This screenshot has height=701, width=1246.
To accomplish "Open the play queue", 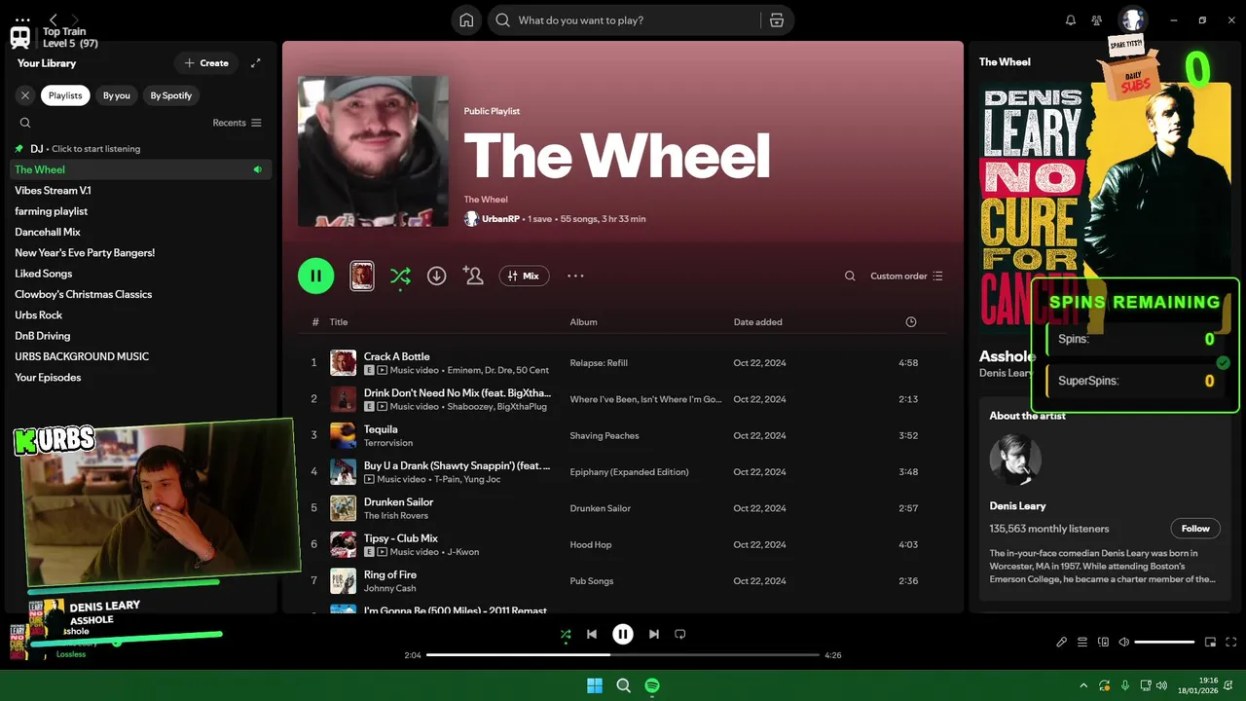I will coord(1082,642).
